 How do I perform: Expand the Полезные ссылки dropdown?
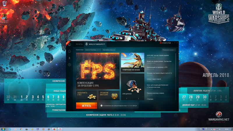[169, 50]
